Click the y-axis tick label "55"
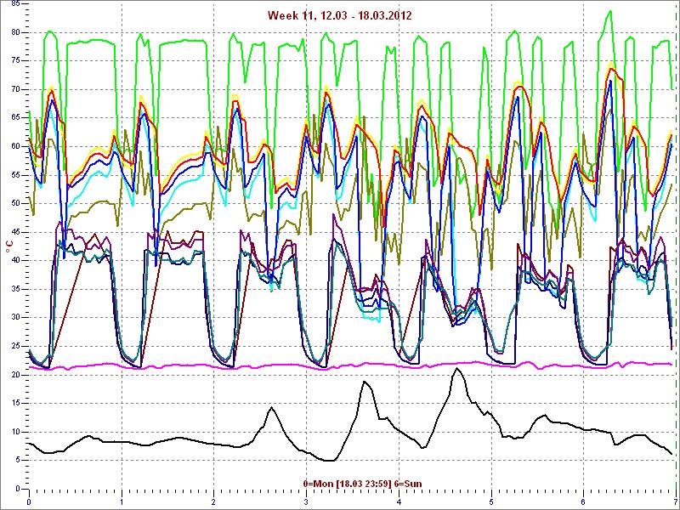 (15, 175)
